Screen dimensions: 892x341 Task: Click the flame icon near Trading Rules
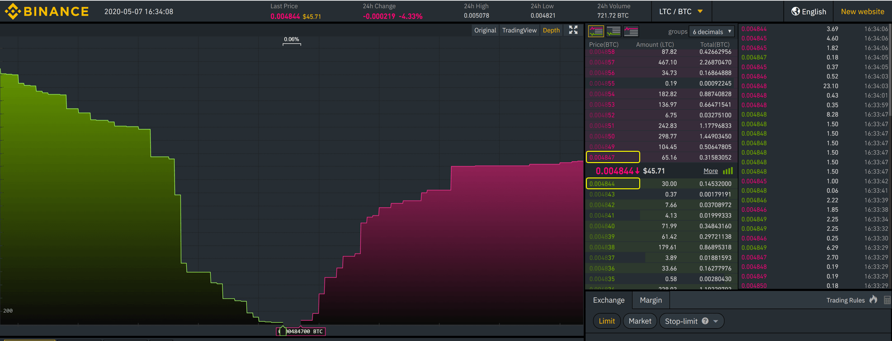873,300
